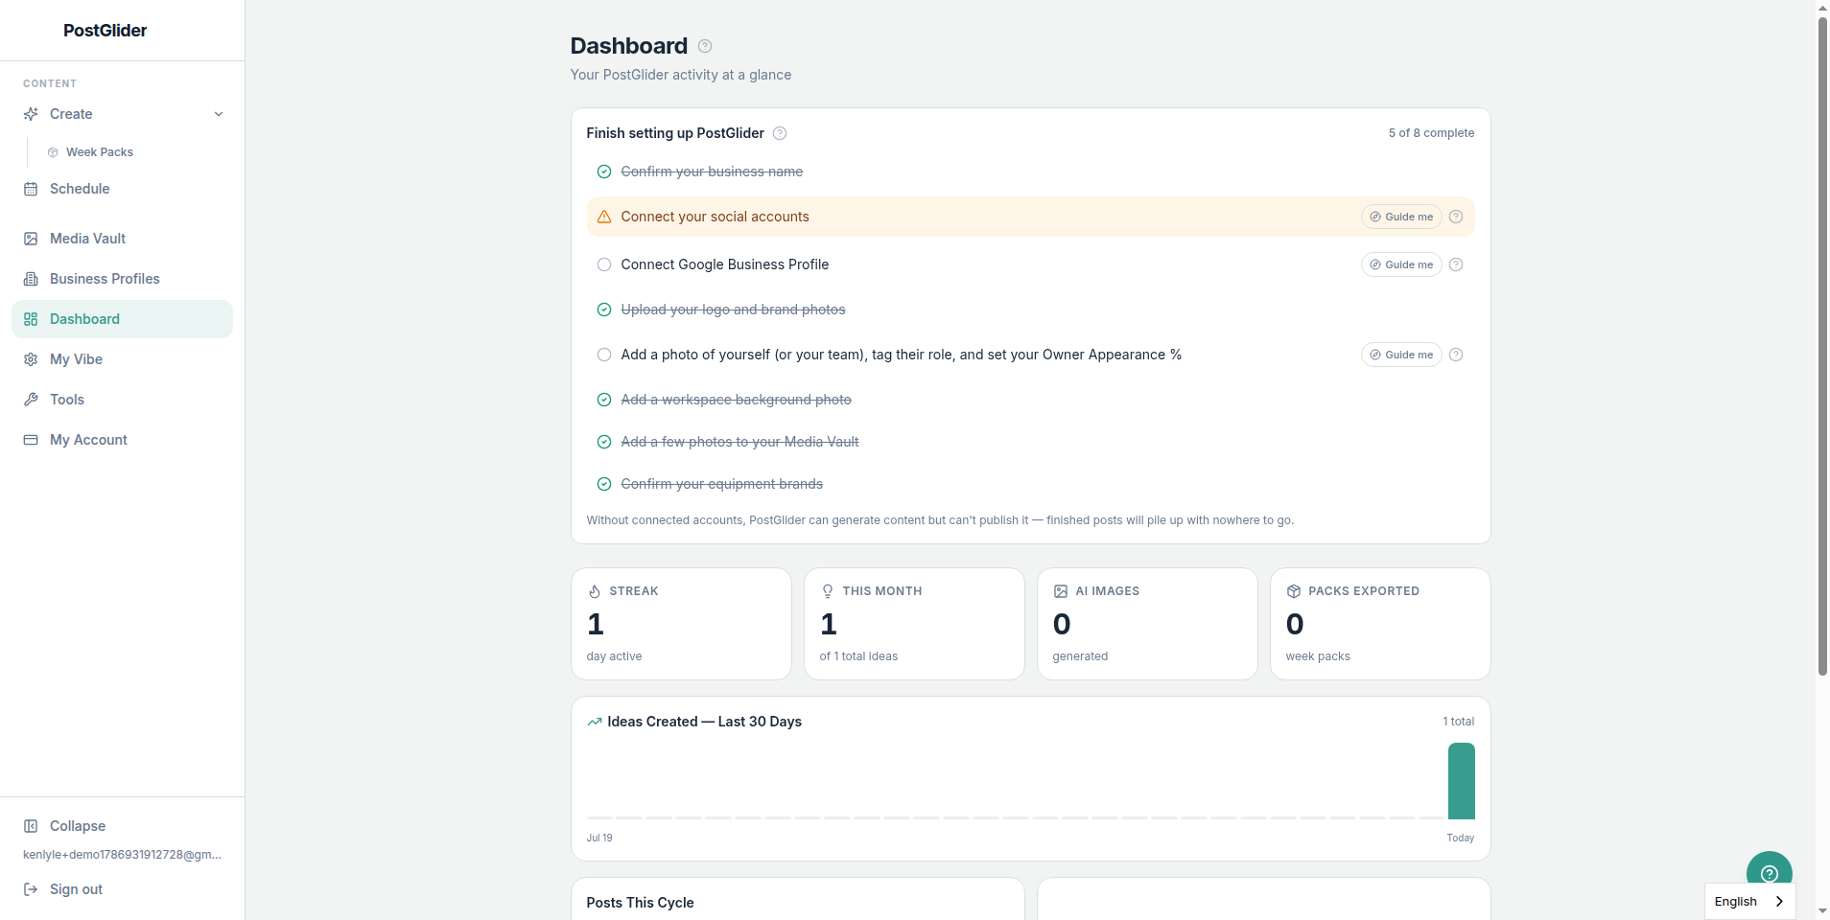The height and width of the screenshot is (920, 1830).
Task: Click '1 total' label on Ideas chart
Action: [1458, 722]
